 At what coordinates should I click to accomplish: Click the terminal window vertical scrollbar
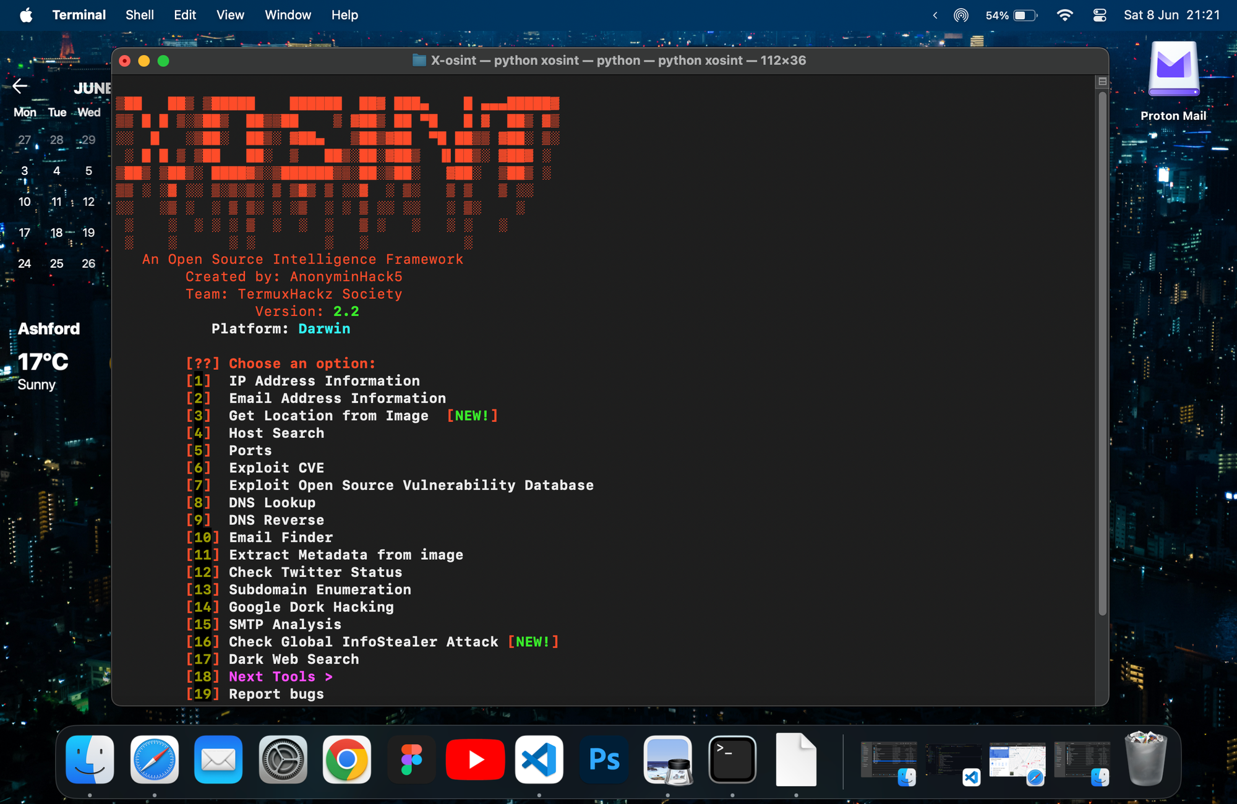[x=1102, y=353]
